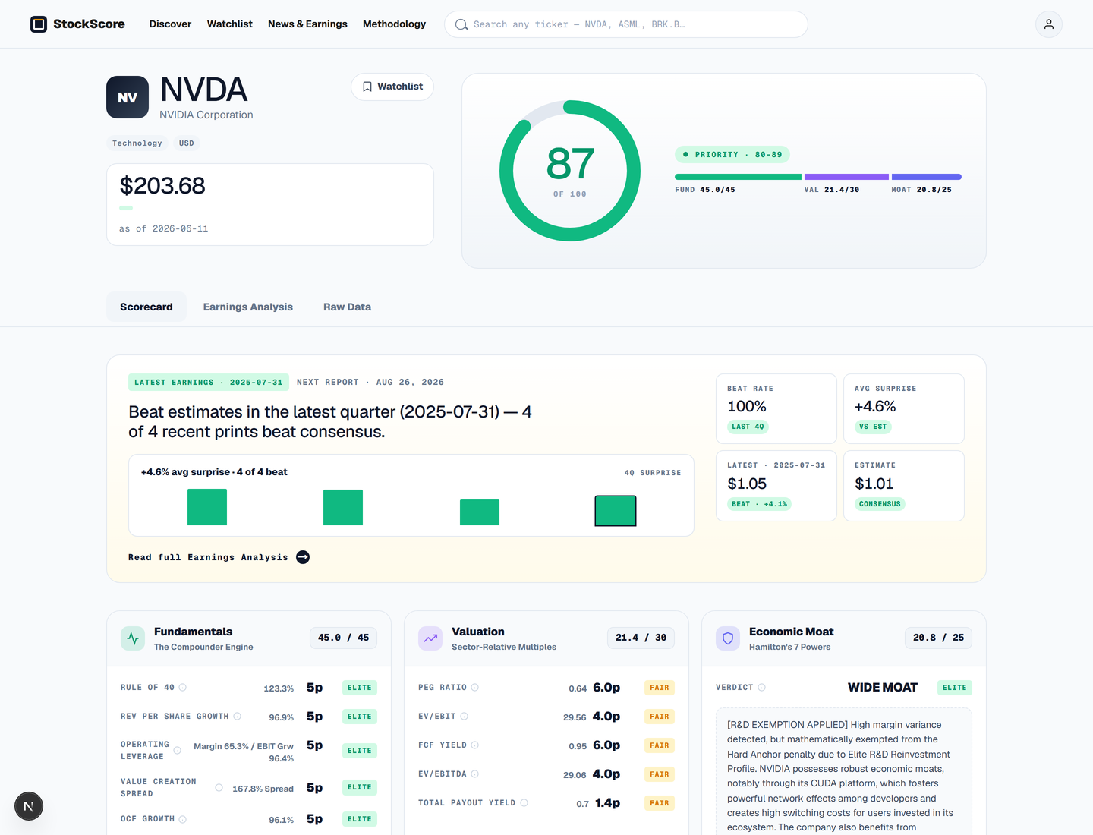Screen dimensions: 1093x835
Task: Open Methodology in the top navigation
Action: tap(394, 24)
